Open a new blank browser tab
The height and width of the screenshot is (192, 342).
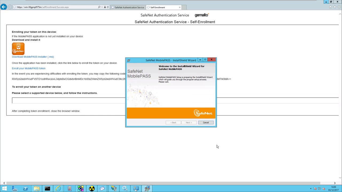point(184,7)
